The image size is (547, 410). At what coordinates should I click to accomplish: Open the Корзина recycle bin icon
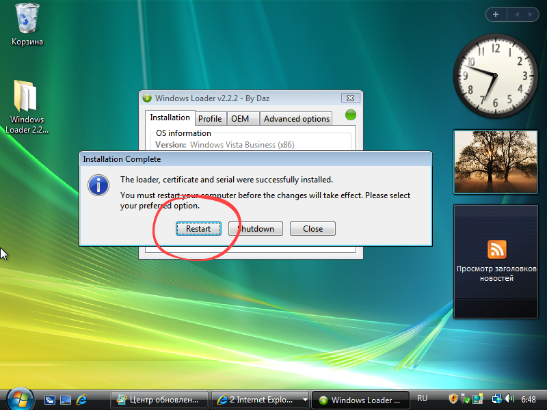(27, 25)
